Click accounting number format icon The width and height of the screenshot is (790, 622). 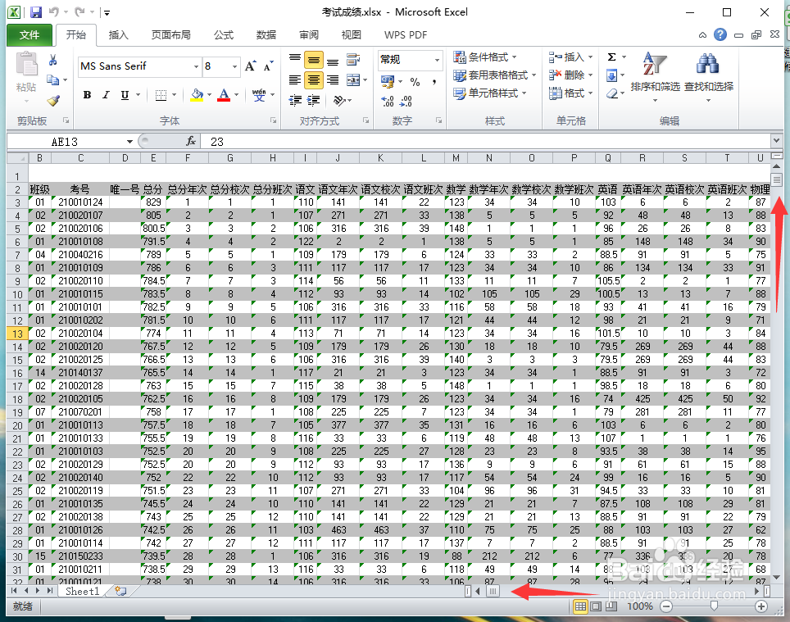click(x=388, y=81)
